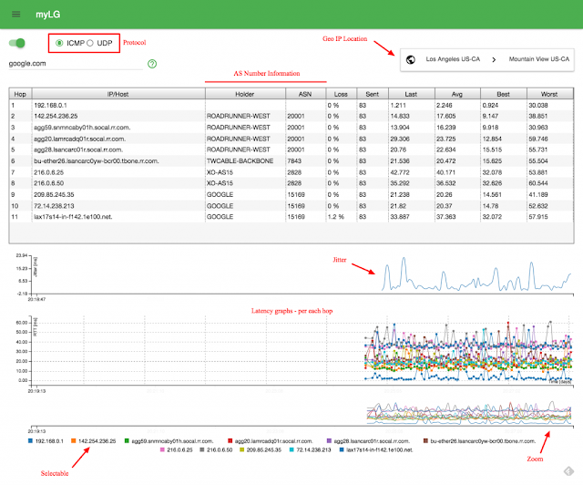Screen dimensions: 583x485
Task: Click the globe icon in location card
Action: click(x=411, y=59)
